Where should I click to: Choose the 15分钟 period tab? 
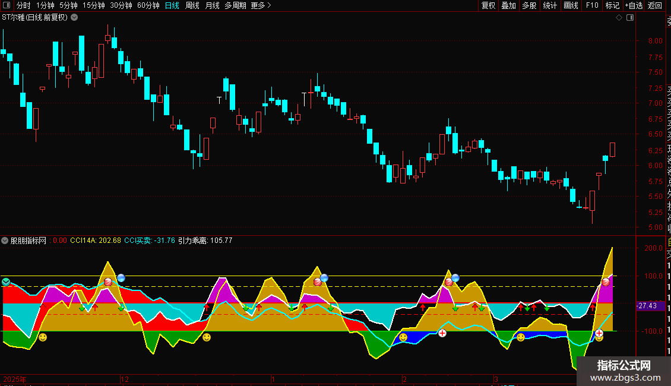(94, 5)
